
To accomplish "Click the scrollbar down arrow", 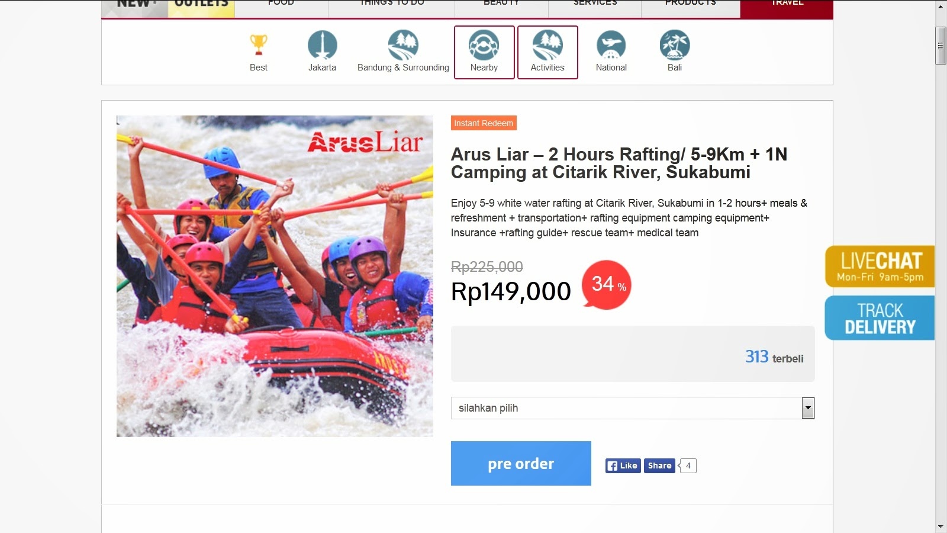I will point(940,526).
